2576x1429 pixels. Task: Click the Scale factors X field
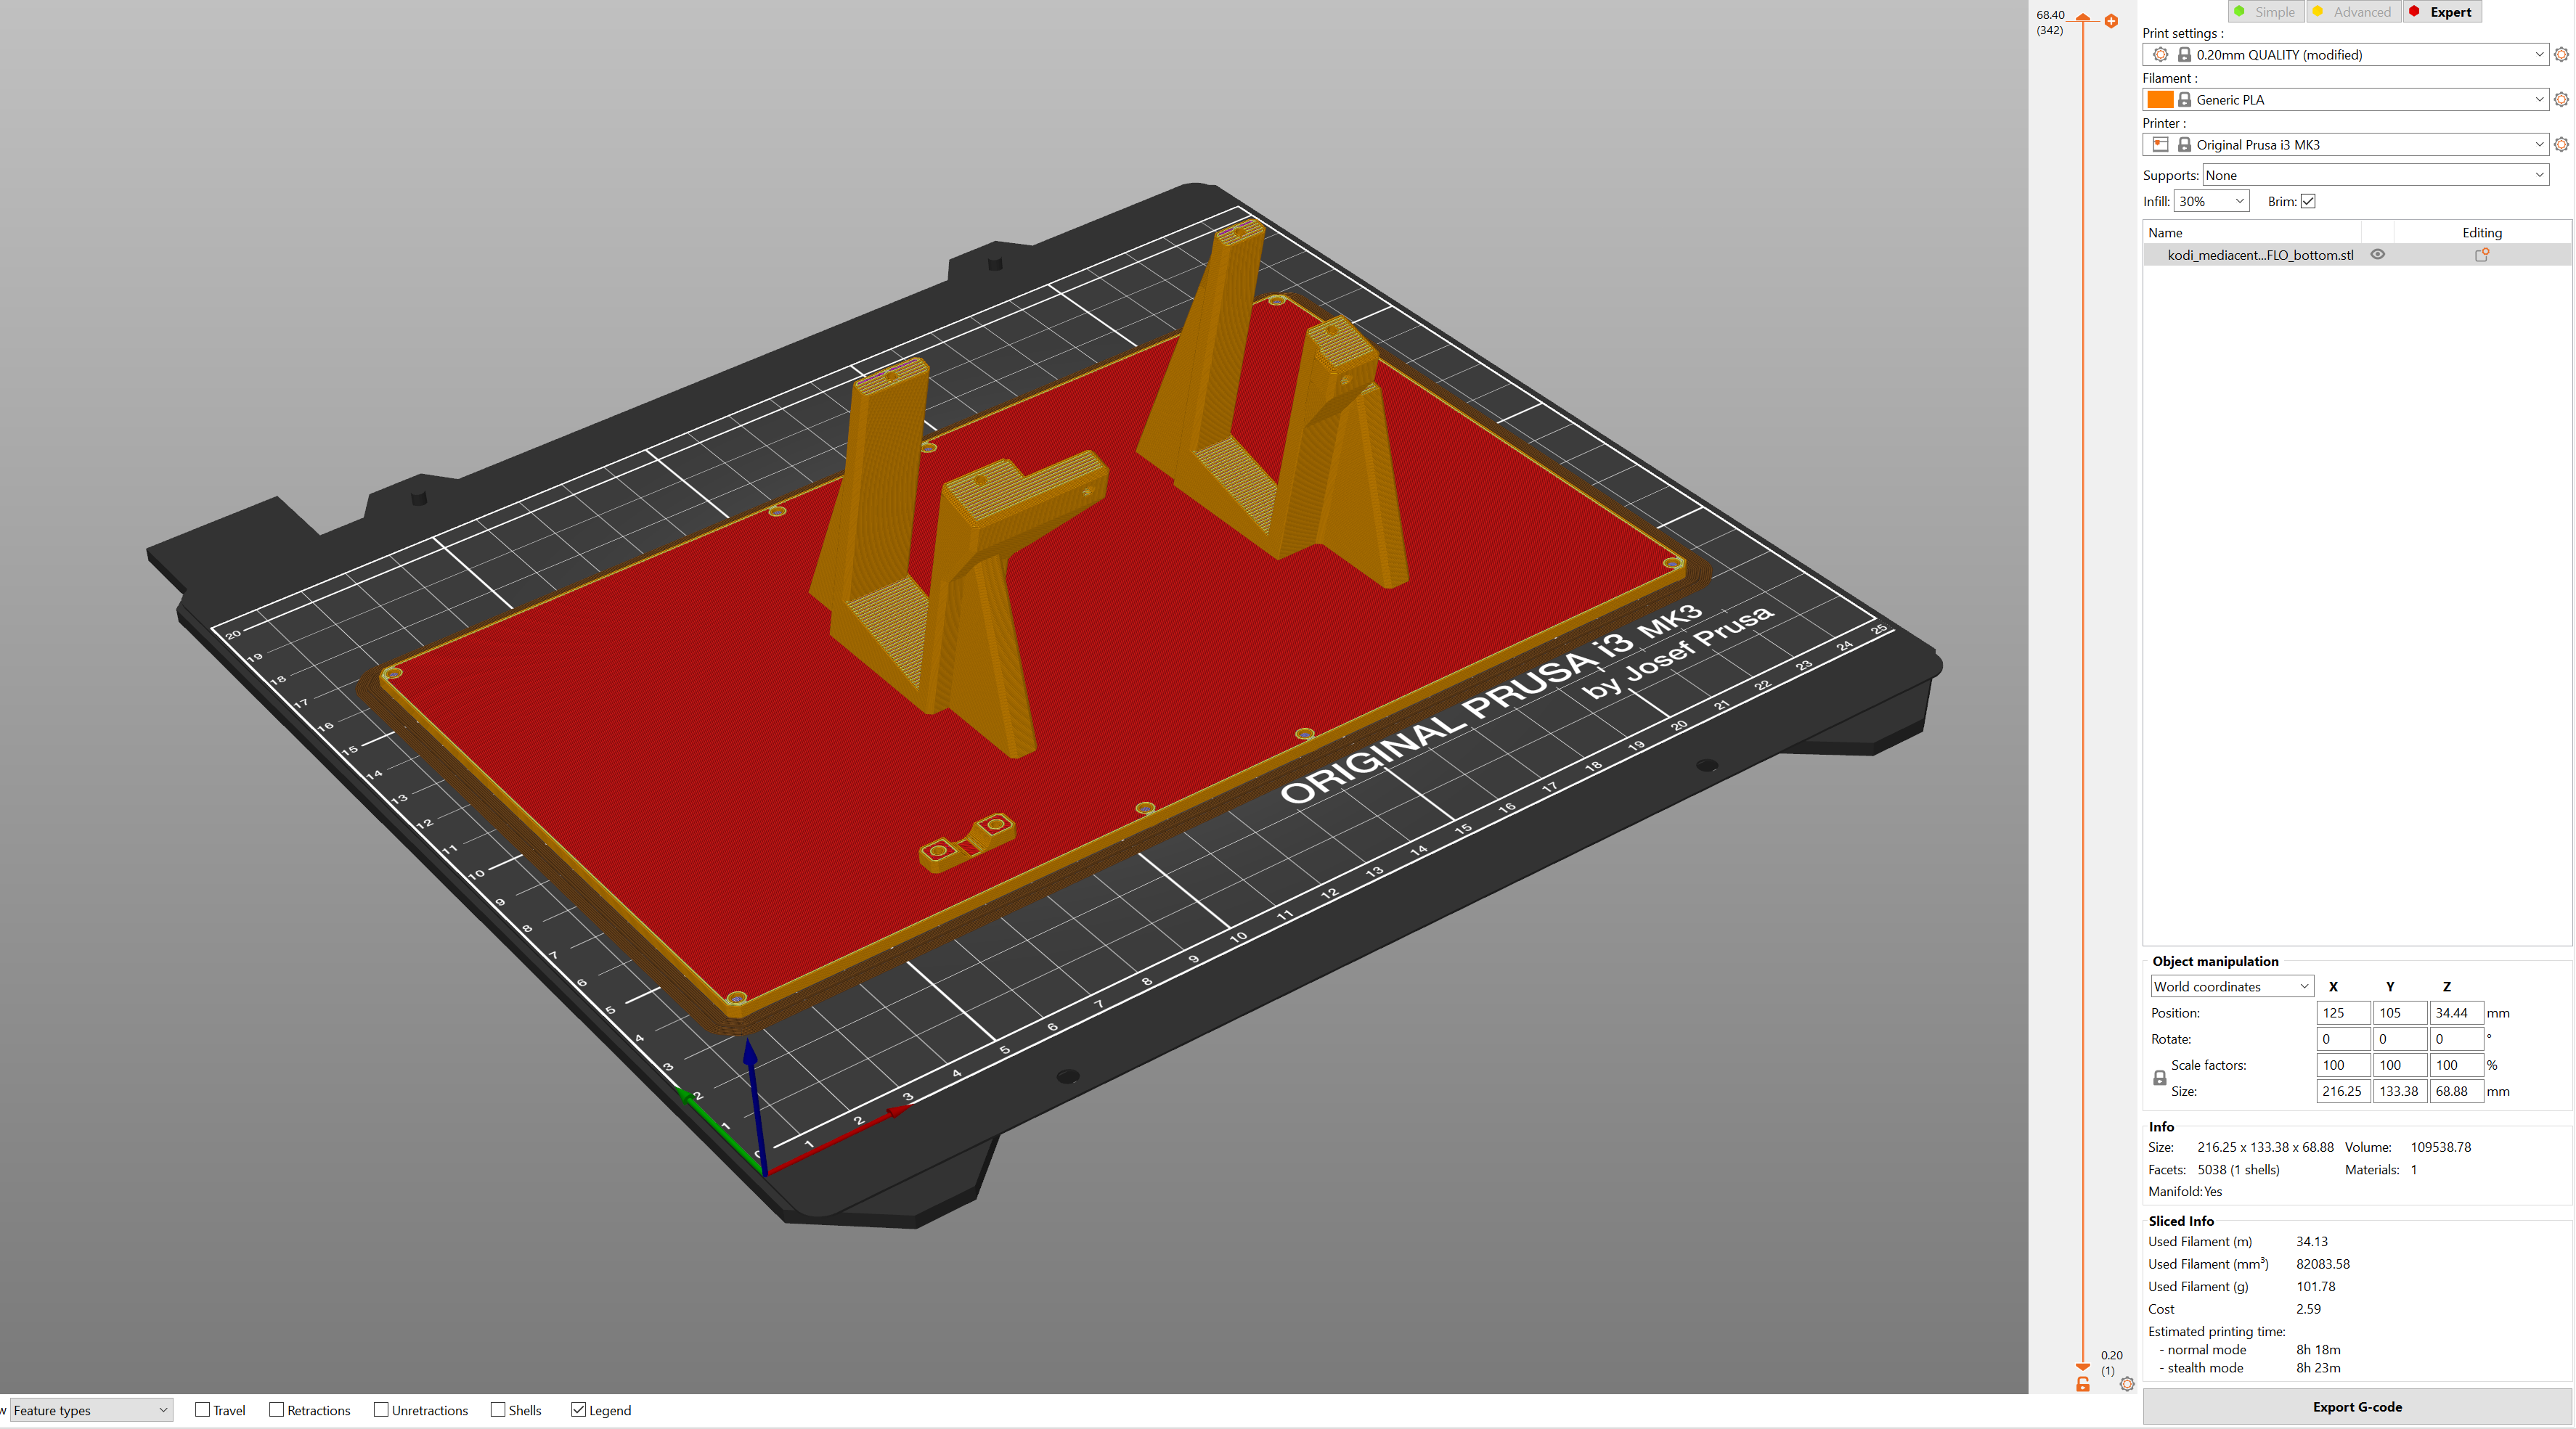pyautogui.click(x=2342, y=1065)
